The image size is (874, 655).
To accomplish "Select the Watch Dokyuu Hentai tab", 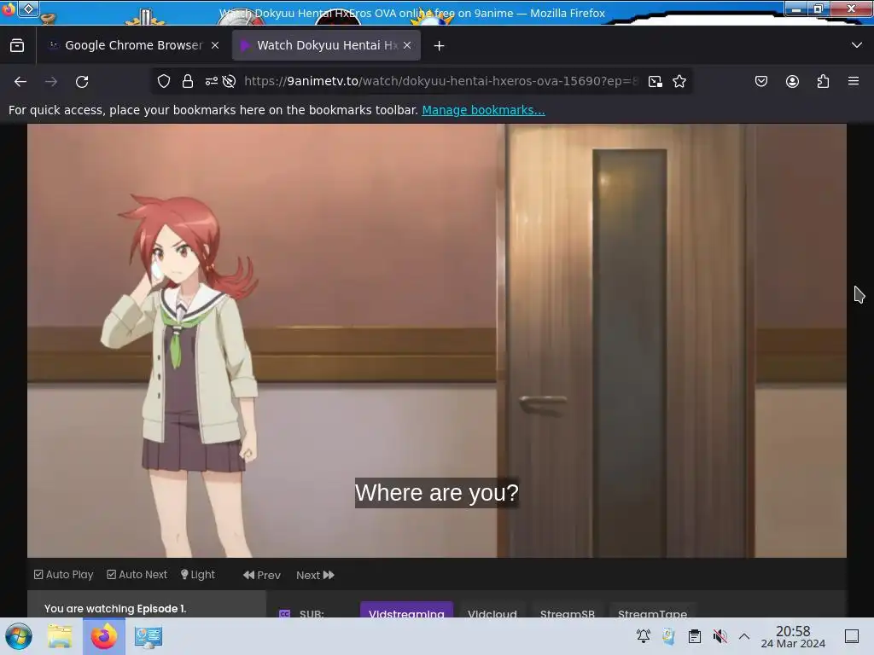I will [326, 46].
